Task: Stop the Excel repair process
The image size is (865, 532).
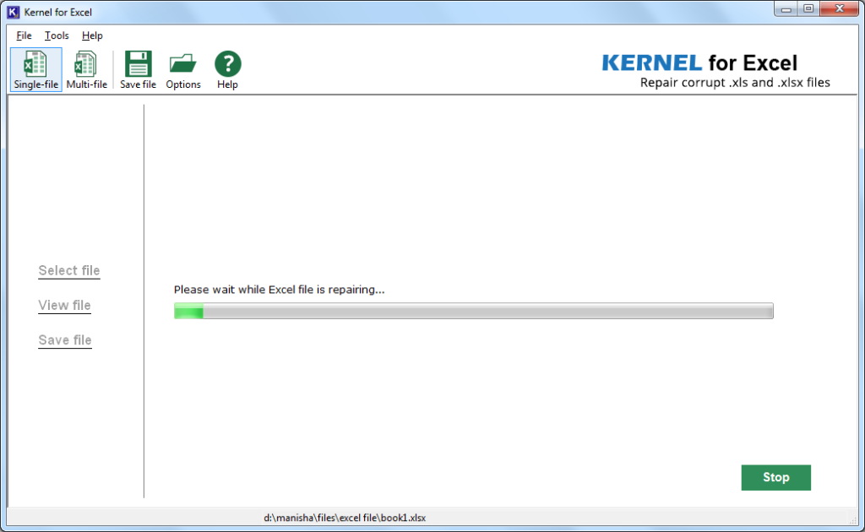Action: [x=775, y=477]
